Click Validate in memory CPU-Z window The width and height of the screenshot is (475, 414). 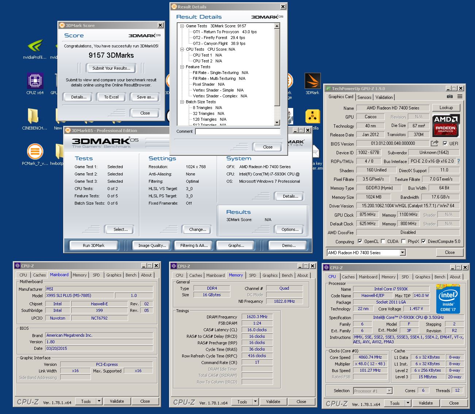coord(273,402)
